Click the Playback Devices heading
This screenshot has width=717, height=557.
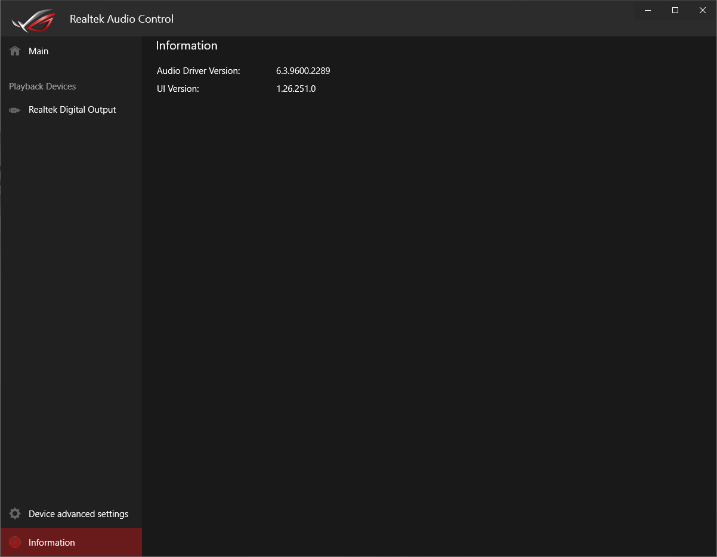[42, 86]
